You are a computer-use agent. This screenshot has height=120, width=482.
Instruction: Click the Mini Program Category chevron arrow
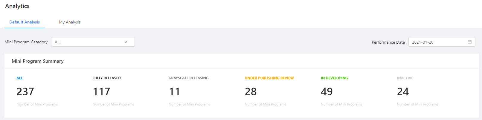coord(126,42)
